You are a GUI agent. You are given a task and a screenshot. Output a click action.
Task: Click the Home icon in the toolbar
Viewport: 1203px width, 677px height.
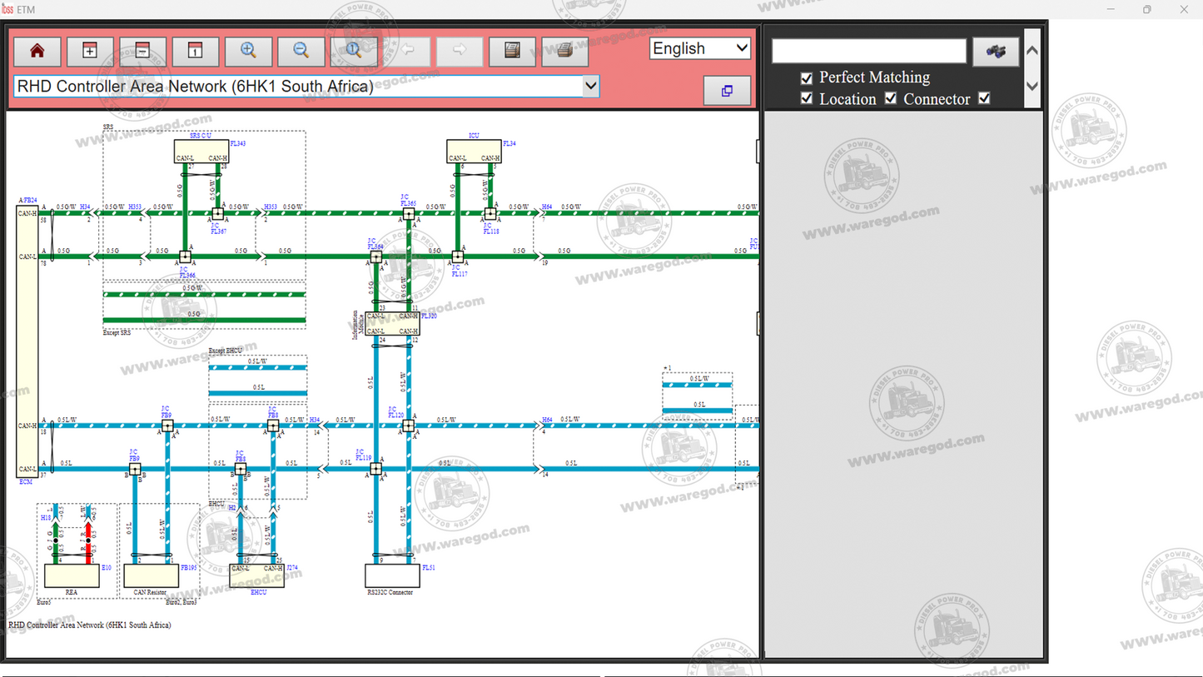(37, 52)
